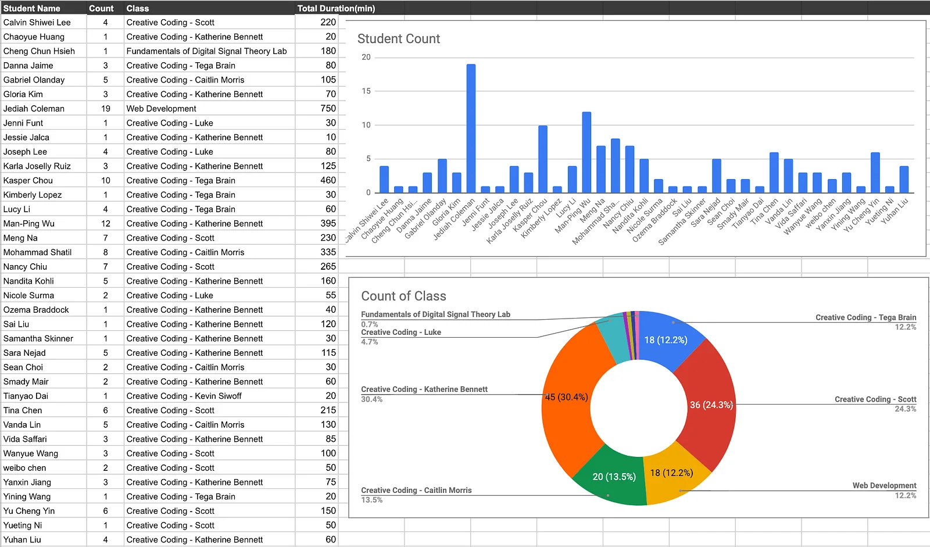The image size is (930, 547).
Task: Click the Samantha Skinner name cell
Action: 44,338
